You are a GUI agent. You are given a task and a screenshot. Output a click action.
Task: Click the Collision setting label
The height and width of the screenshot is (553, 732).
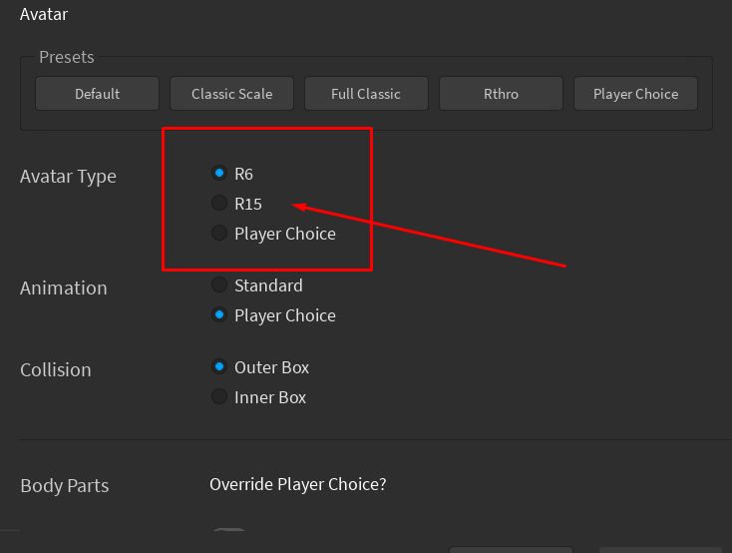tap(55, 370)
